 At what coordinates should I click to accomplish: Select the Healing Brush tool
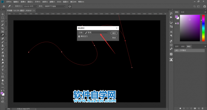(3, 39)
